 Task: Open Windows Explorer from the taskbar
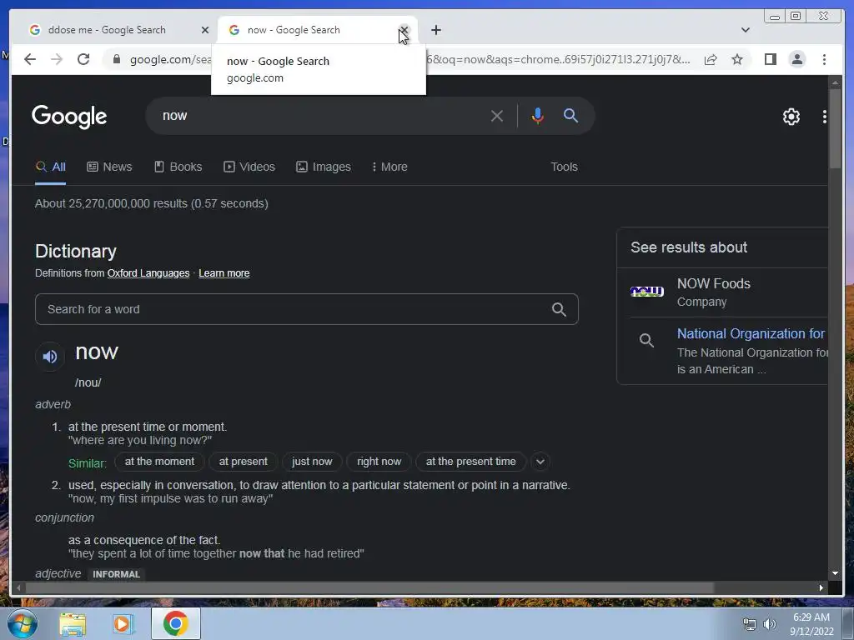[x=73, y=624]
